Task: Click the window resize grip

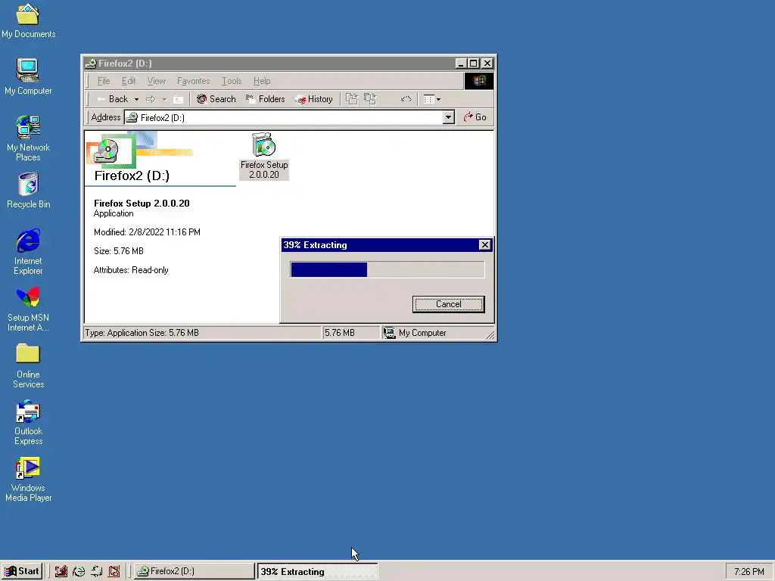Action: coord(490,334)
